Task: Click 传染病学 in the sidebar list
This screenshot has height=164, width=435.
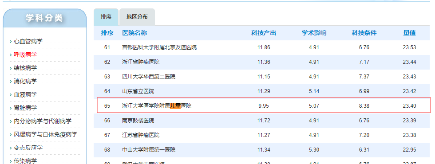Action: click(25, 161)
